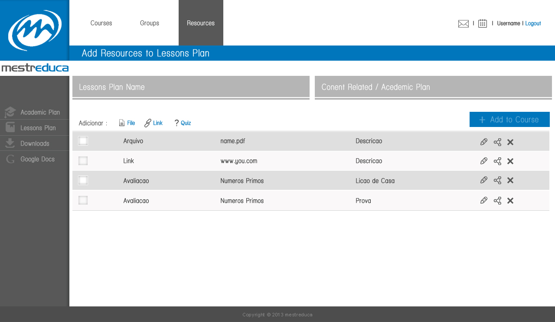Share the name.pdf resource
Screen dimensions: 555x322
click(x=497, y=142)
